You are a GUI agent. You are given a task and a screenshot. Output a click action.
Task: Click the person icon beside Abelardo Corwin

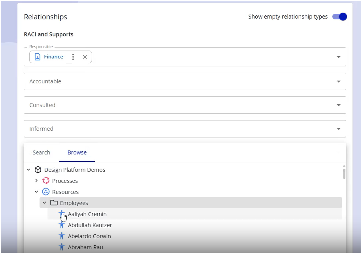[62, 236]
